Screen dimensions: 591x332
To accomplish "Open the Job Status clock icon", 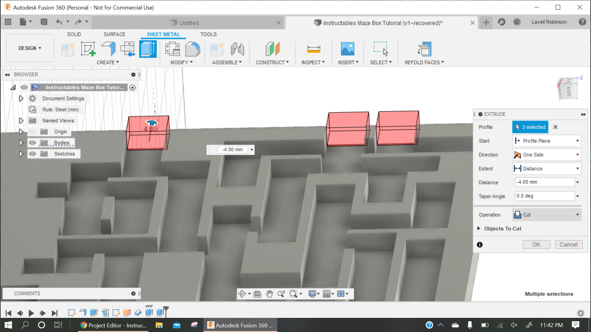I will (x=517, y=22).
